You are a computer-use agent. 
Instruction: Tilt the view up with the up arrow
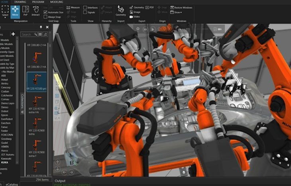point(57,162)
